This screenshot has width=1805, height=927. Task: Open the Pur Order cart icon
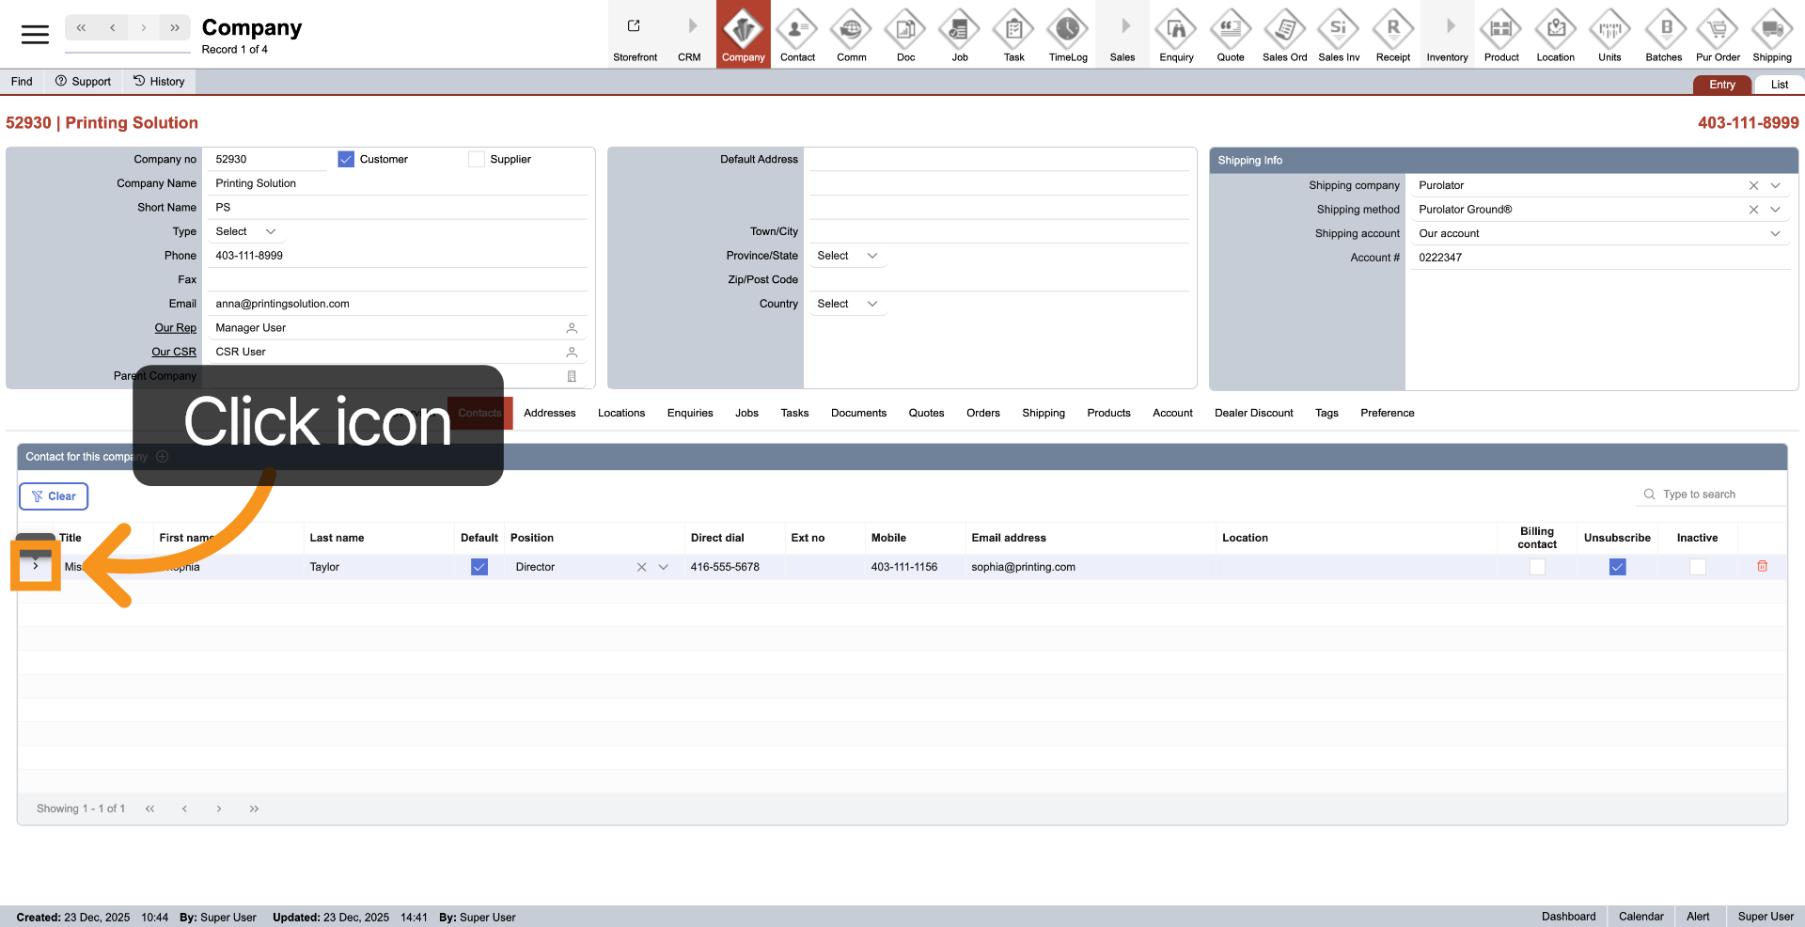point(1718,31)
